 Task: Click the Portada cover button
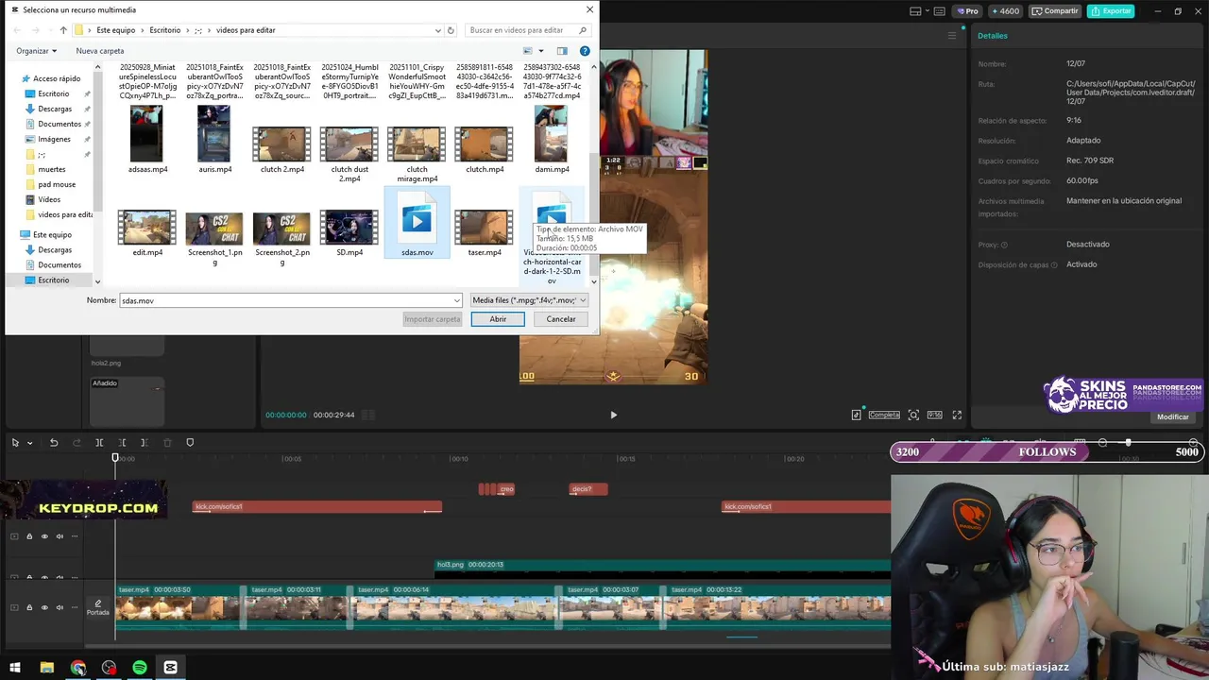point(97,607)
